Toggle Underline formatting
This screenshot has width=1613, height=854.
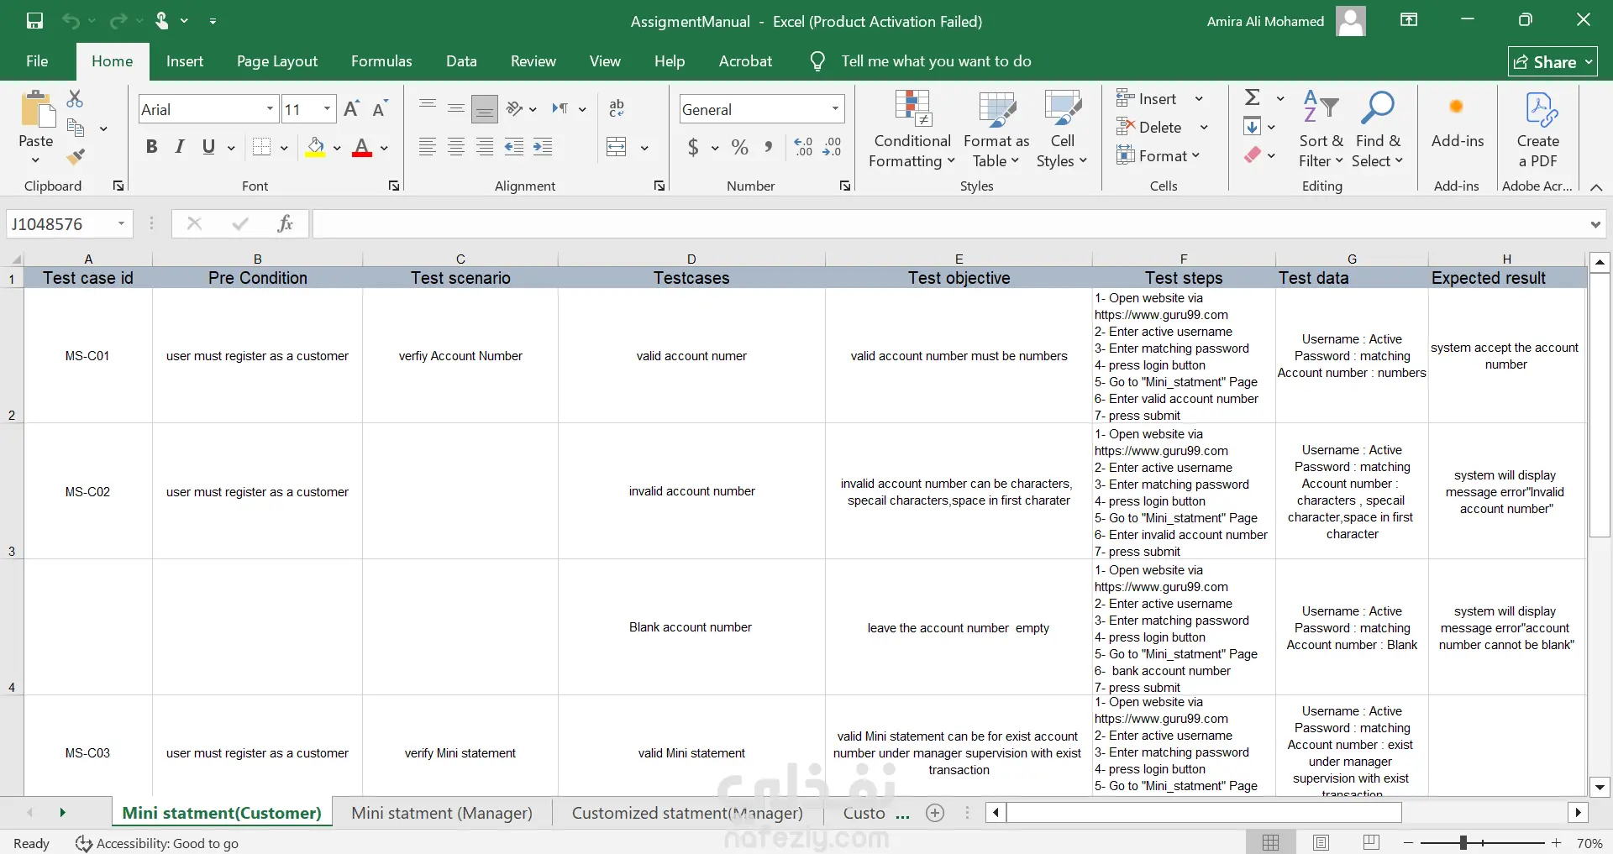[208, 148]
